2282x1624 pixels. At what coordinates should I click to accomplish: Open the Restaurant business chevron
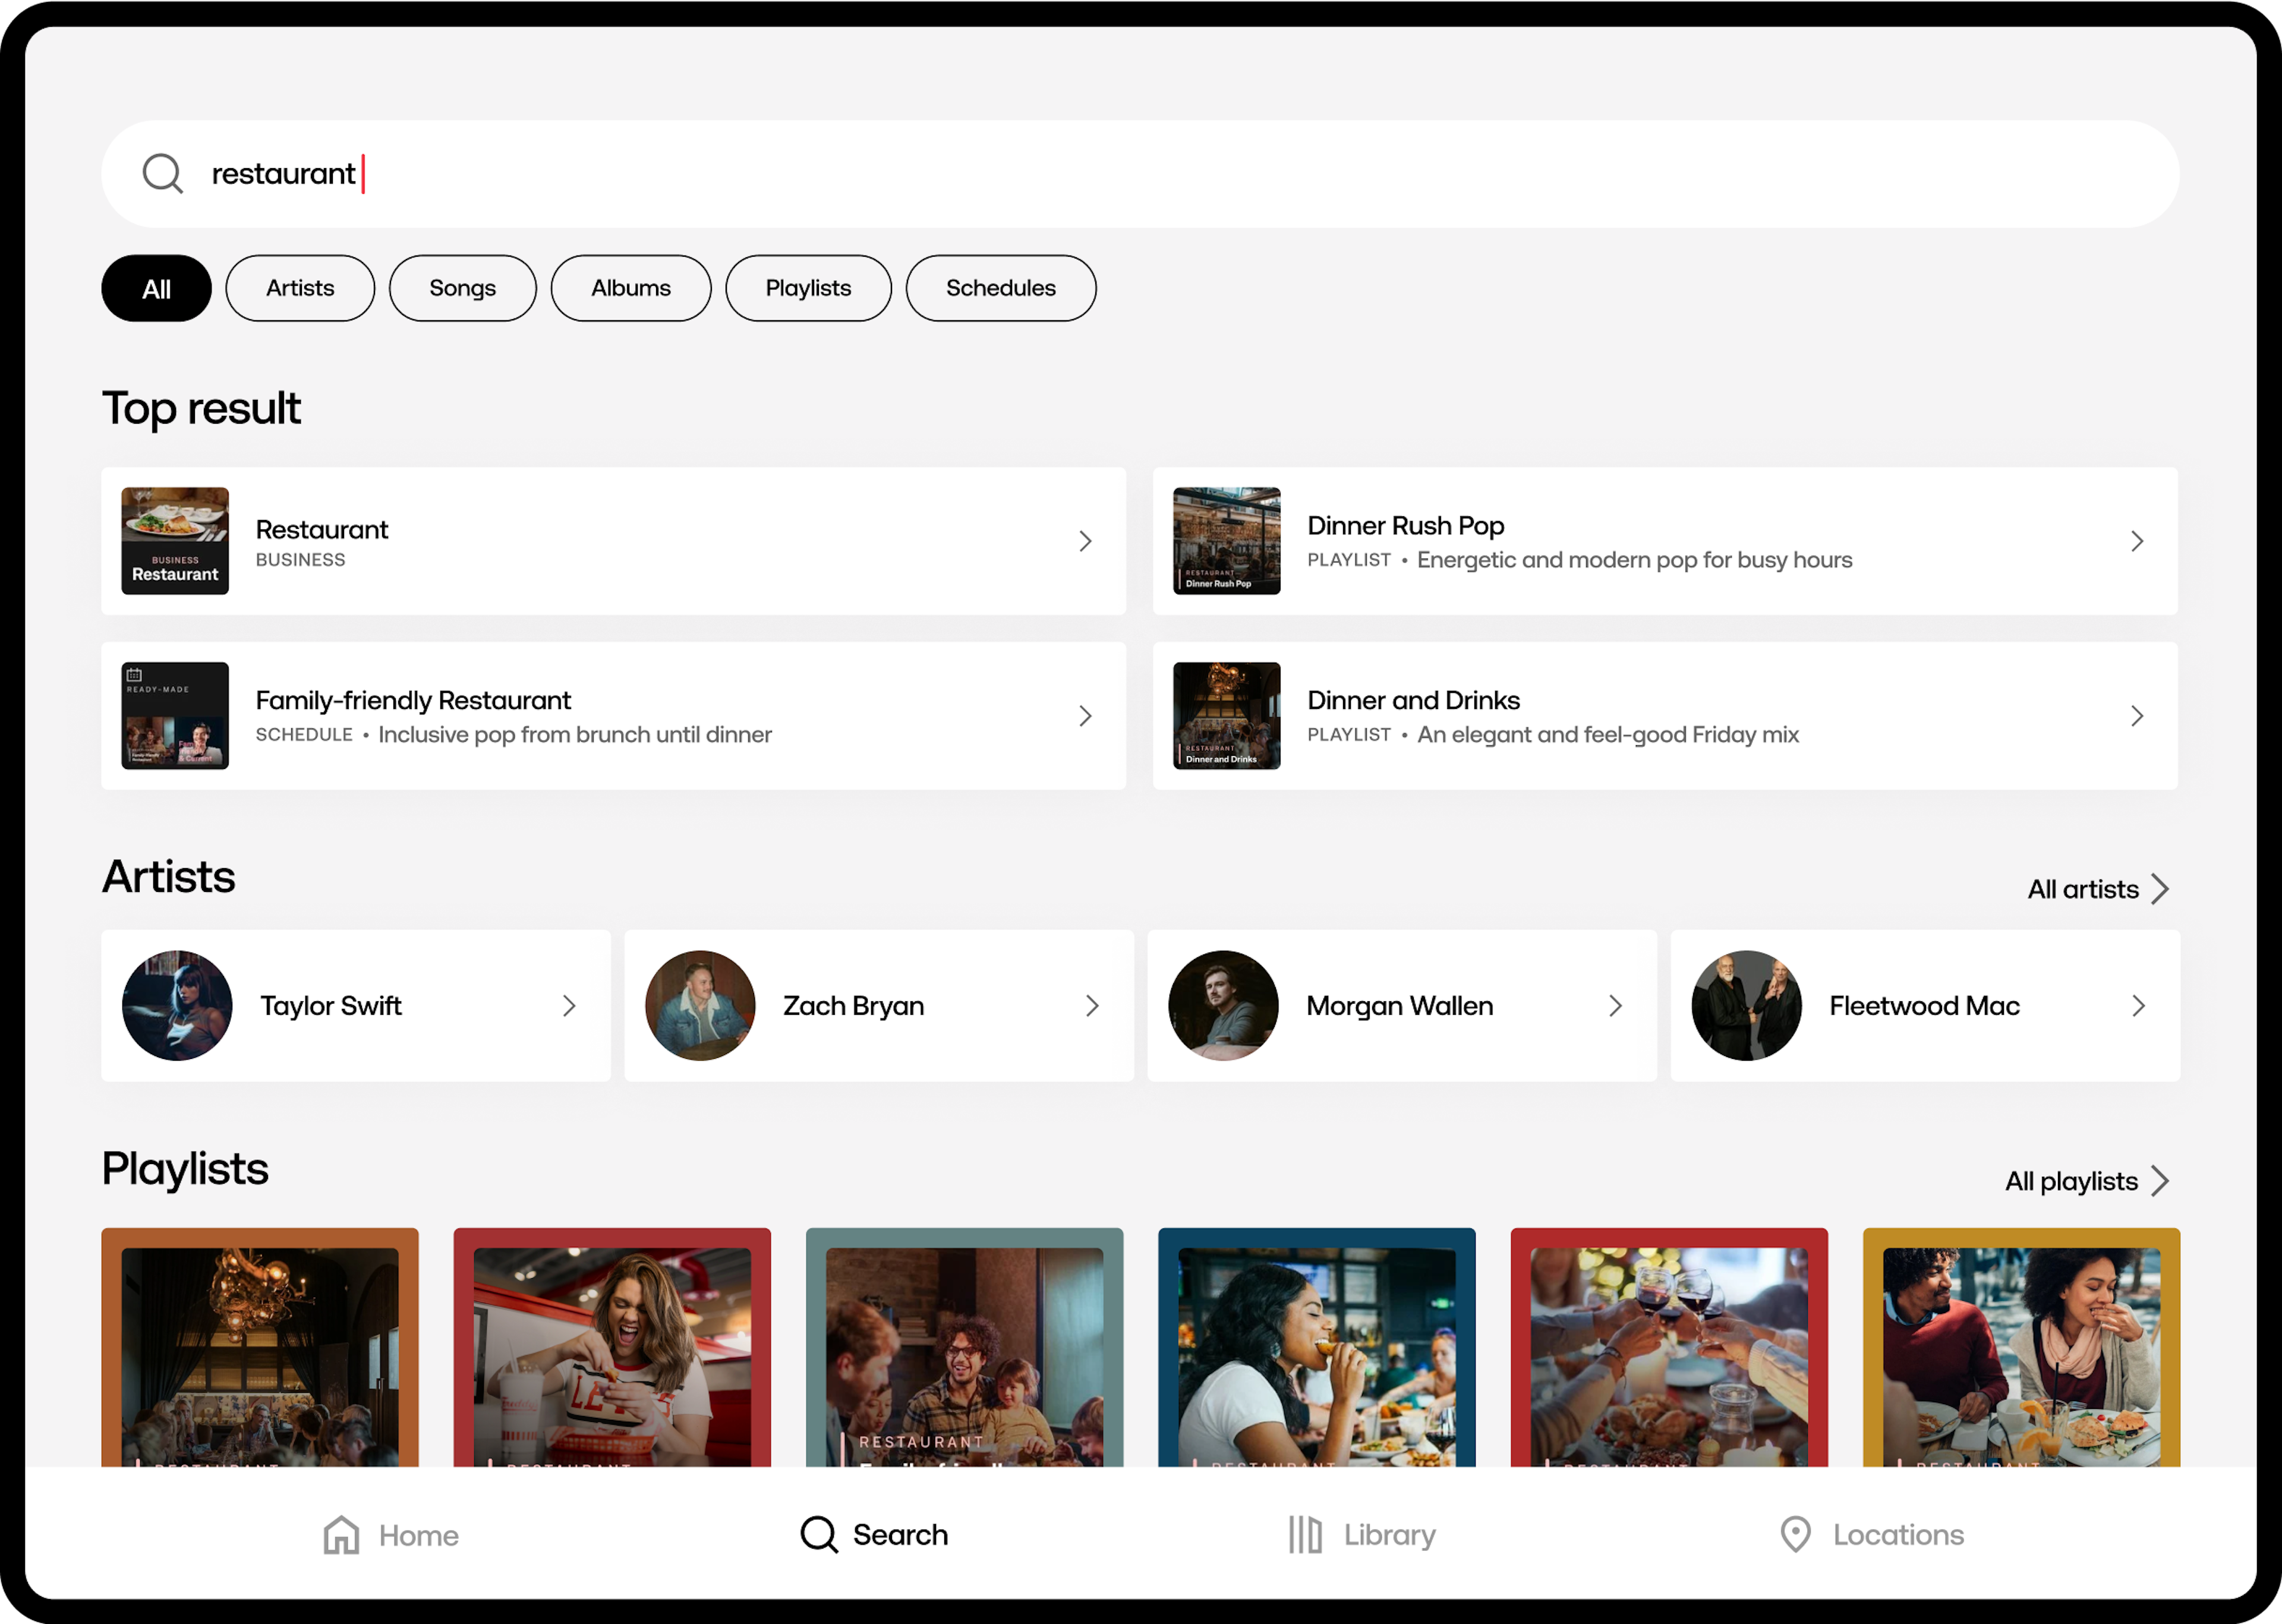click(x=1086, y=541)
